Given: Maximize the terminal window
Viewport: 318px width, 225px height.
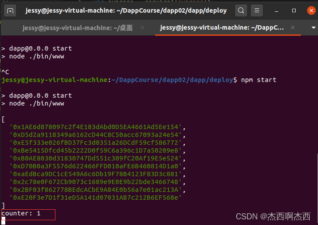Looking at the screenshot, I should point(294,10).
